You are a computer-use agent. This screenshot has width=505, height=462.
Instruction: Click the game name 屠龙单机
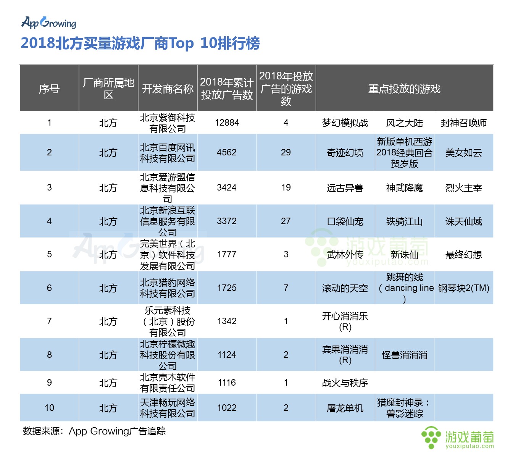pos(345,408)
